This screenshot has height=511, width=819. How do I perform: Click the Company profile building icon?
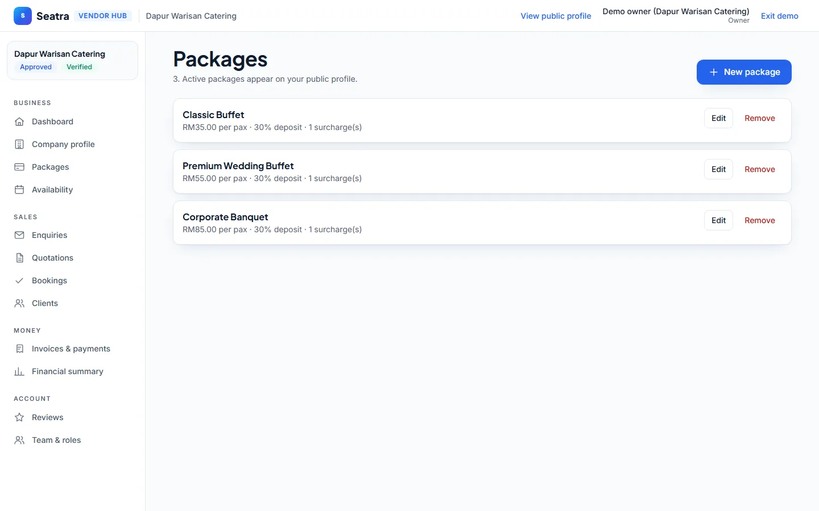pos(19,144)
